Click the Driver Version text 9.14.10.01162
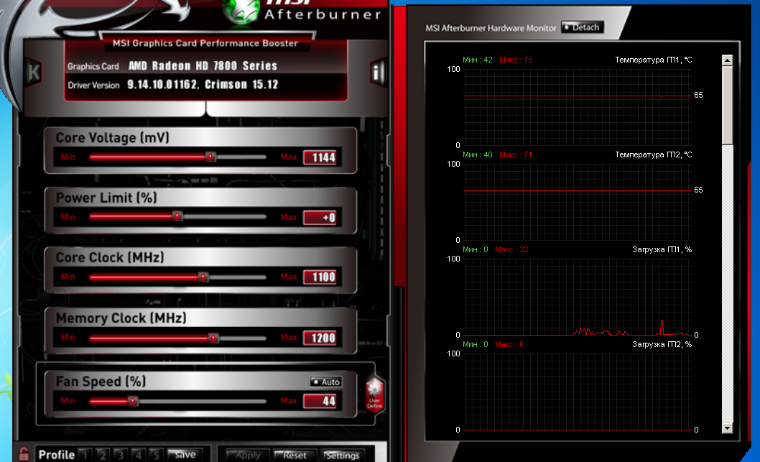This screenshot has height=462, width=760. click(x=163, y=85)
